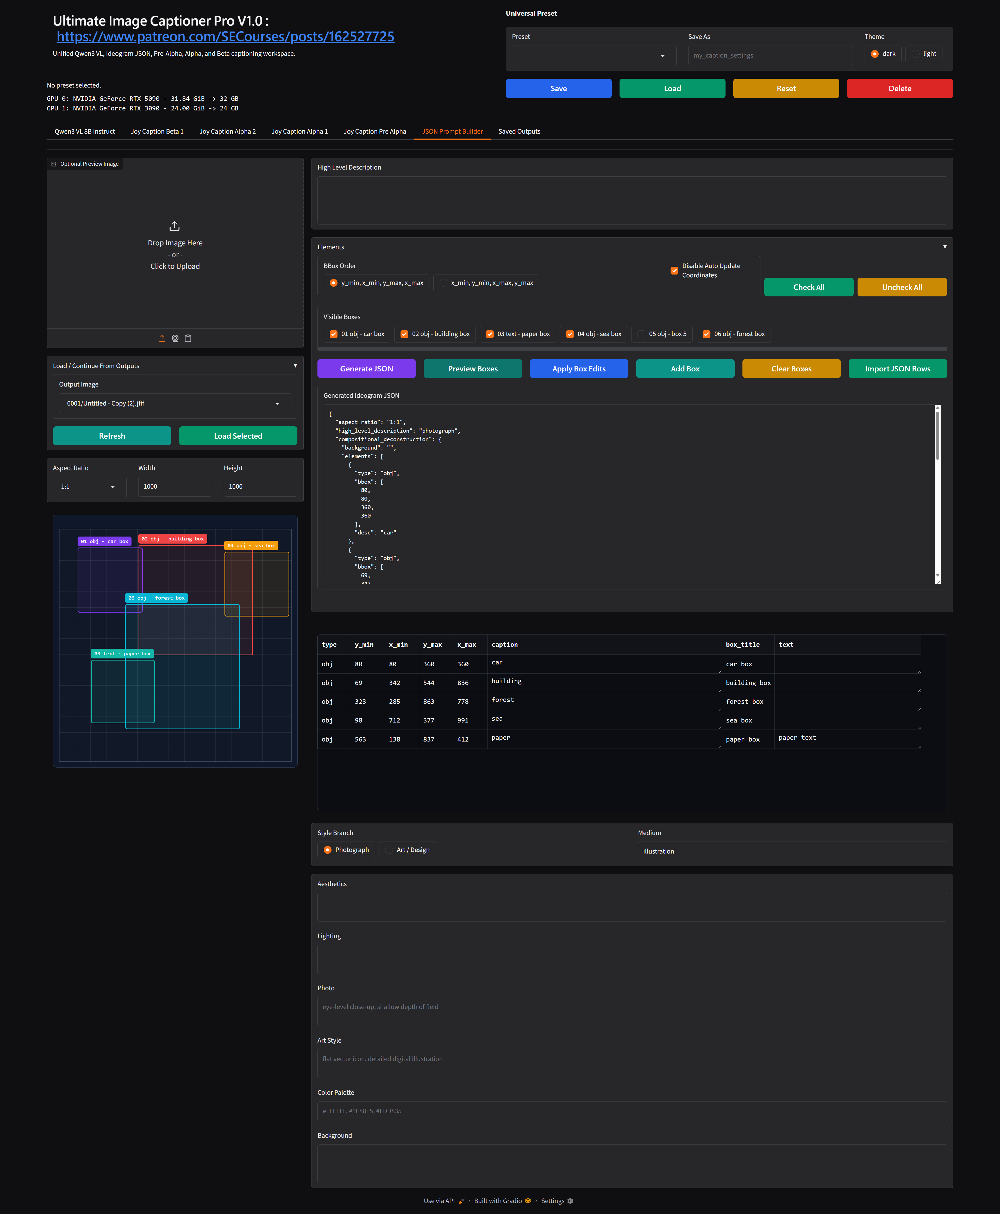Click the upload arrow in drop image area
1000x1214 pixels.
tap(174, 226)
